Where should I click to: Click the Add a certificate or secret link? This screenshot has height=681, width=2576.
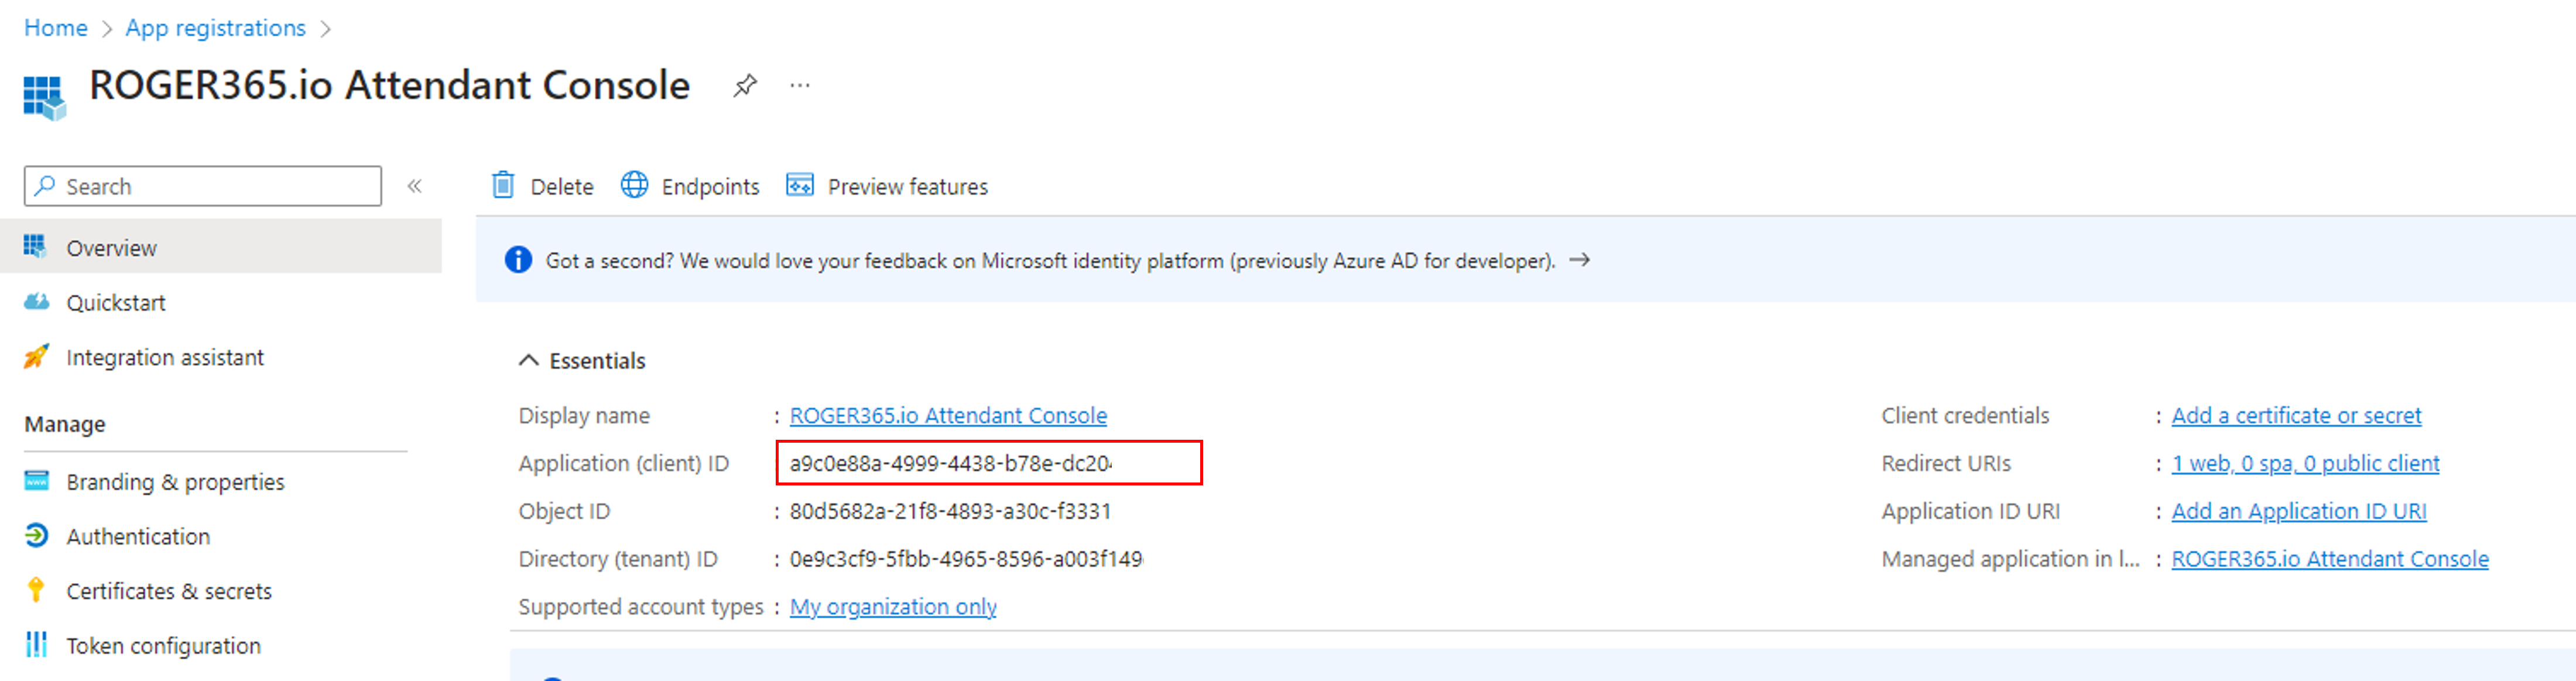[x=2295, y=415]
